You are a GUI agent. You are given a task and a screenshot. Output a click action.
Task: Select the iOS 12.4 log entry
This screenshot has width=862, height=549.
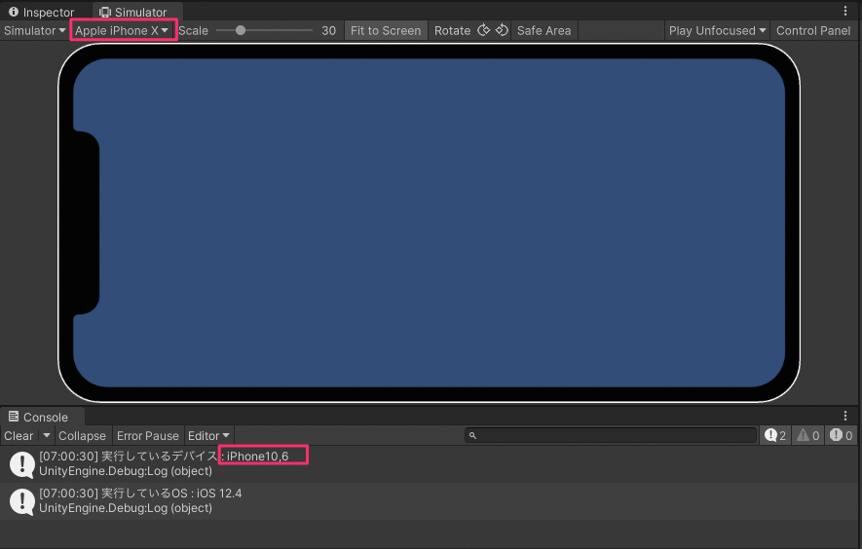431,501
